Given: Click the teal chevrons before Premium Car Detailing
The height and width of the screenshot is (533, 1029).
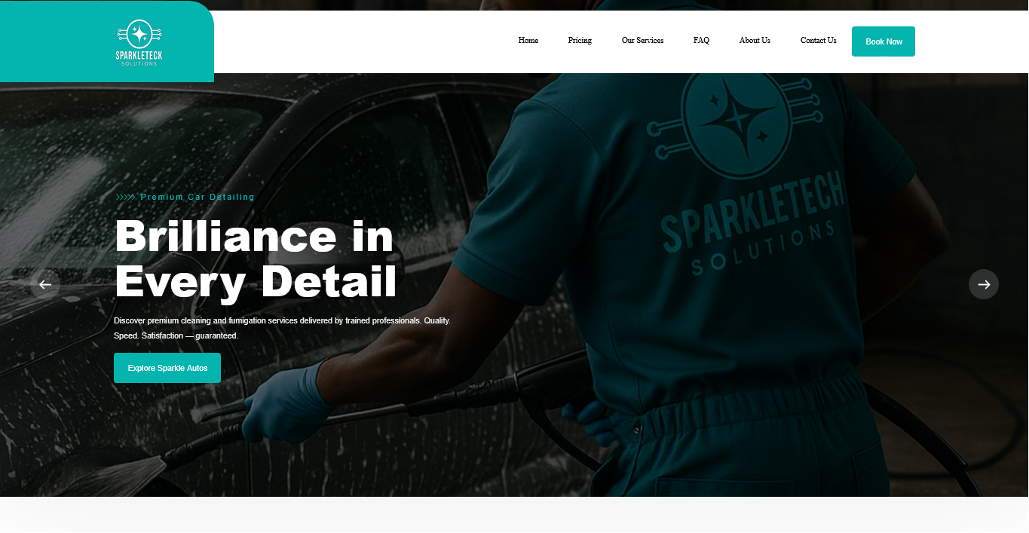Looking at the screenshot, I should pos(125,198).
